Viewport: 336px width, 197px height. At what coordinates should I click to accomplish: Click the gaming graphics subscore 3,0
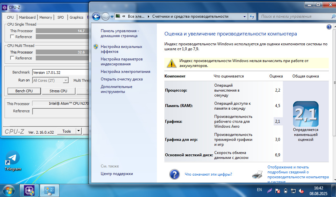coord(278,140)
